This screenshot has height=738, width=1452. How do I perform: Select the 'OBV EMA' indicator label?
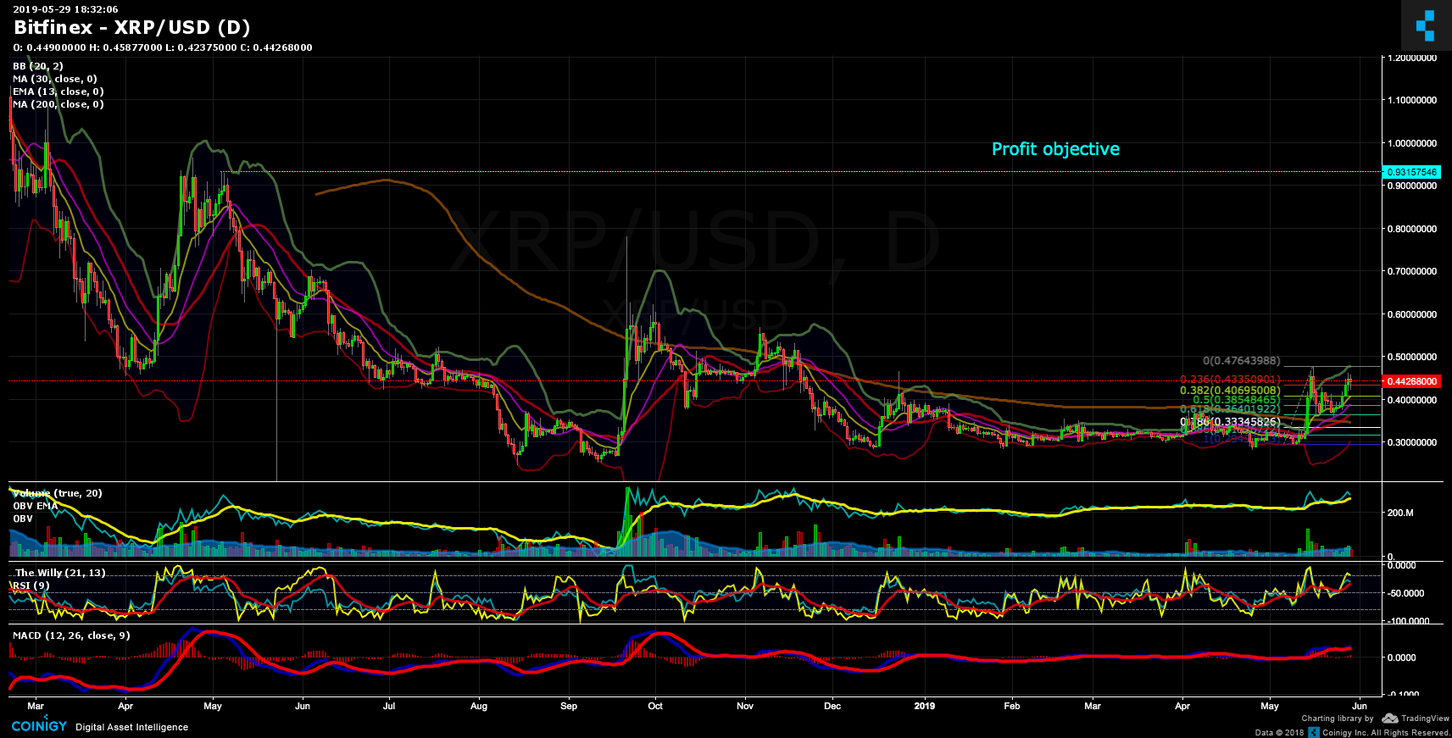coord(36,506)
